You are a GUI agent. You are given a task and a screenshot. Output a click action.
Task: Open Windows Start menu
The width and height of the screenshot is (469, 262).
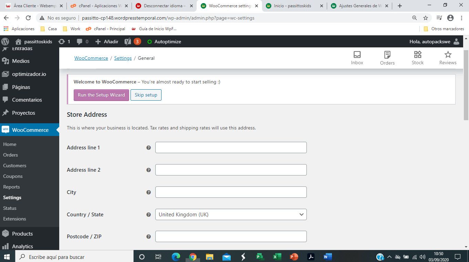click(7, 257)
